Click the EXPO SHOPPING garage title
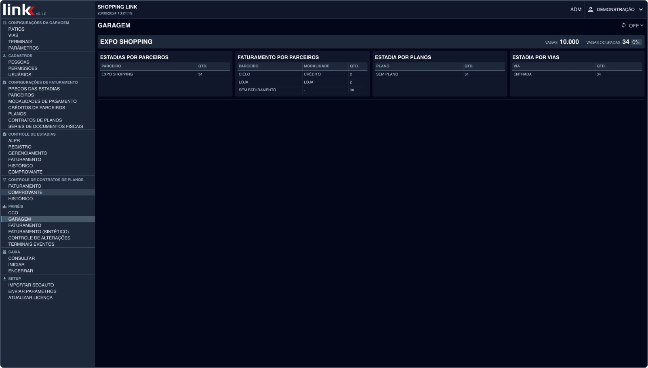Image resolution: width=648 pixels, height=368 pixels. coord(126,42)
